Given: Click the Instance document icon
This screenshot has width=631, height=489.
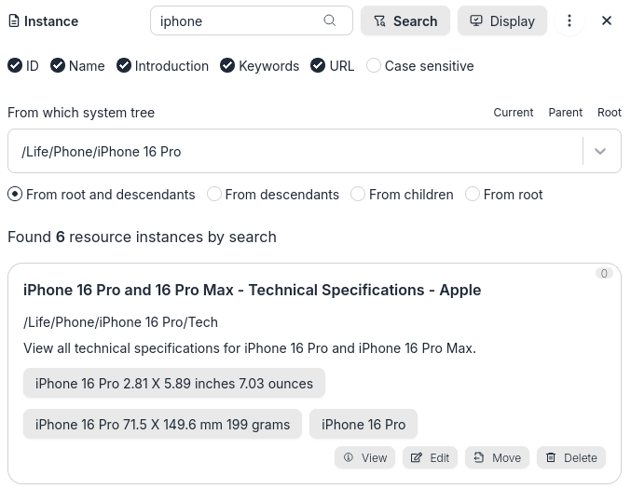Looking at the screenshot, I should [14, 20].
